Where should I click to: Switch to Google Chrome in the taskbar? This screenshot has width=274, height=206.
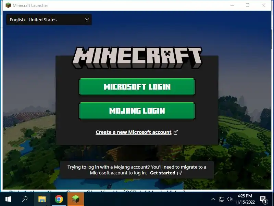(59, 199)
